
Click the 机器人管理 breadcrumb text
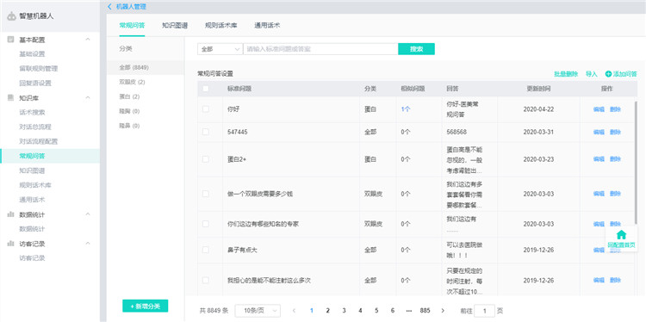click(x=131, y=7)
